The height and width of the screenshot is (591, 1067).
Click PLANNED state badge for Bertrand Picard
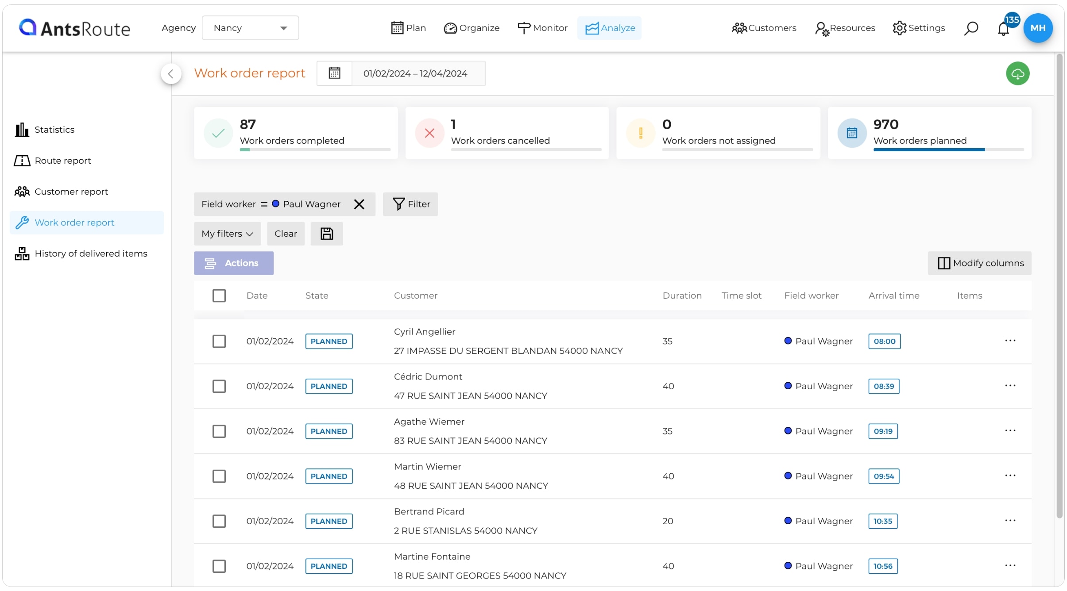click(x=329, y=521)
